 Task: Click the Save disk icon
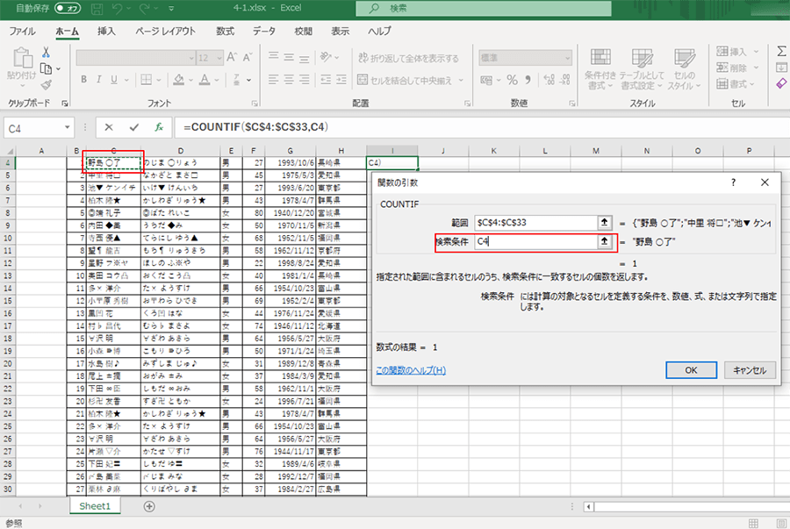pyautogui.click(x=97, y=8)
